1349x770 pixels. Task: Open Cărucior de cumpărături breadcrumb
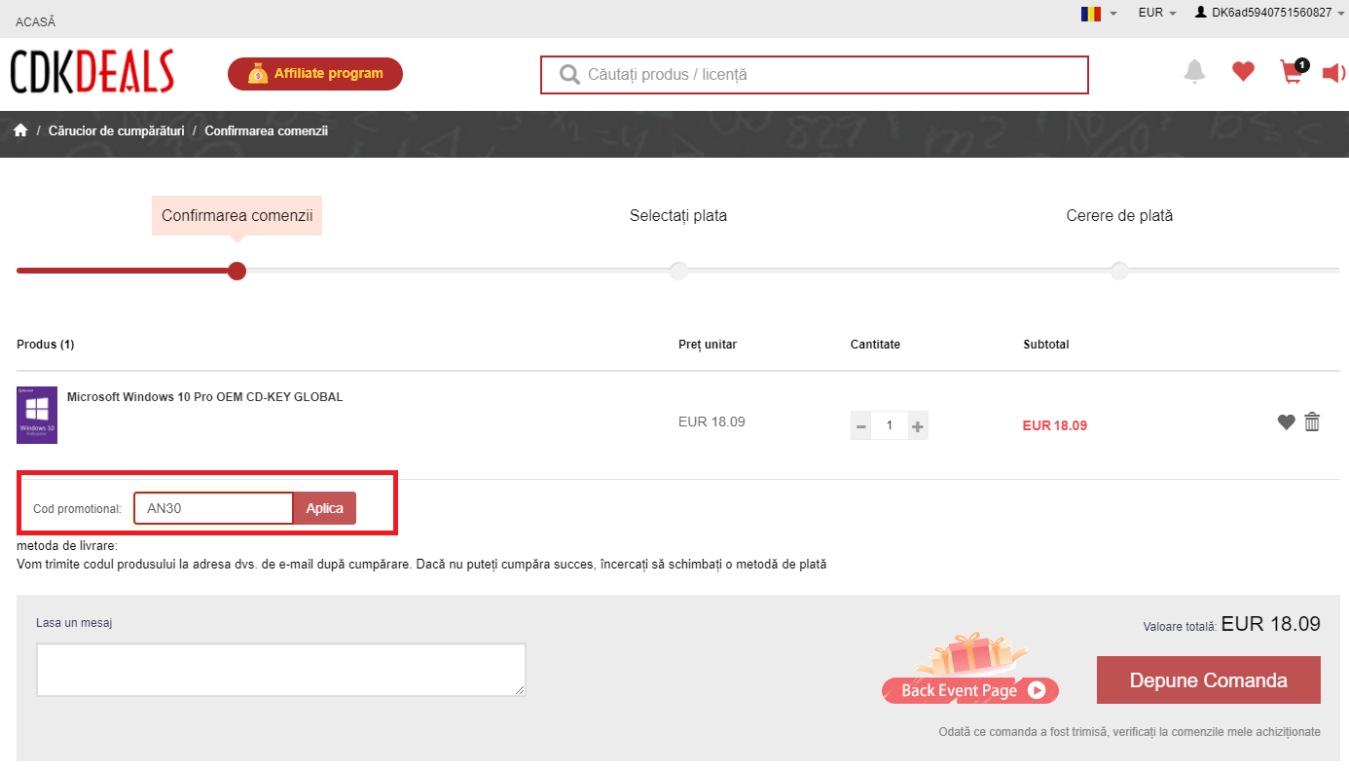click(116, 130)
